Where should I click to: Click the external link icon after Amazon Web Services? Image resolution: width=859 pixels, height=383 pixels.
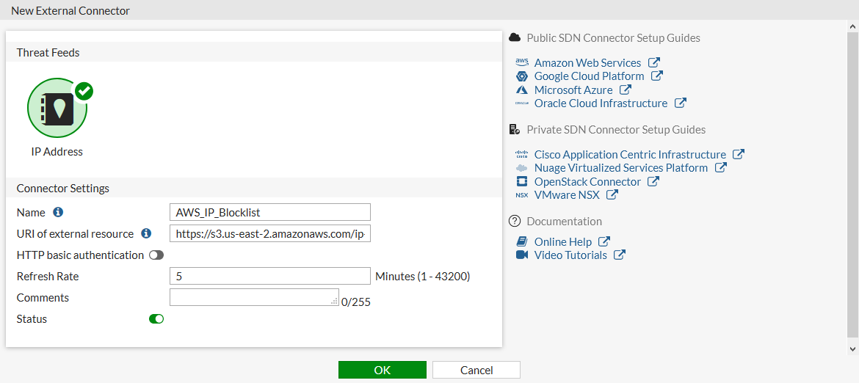click(653, 63)
